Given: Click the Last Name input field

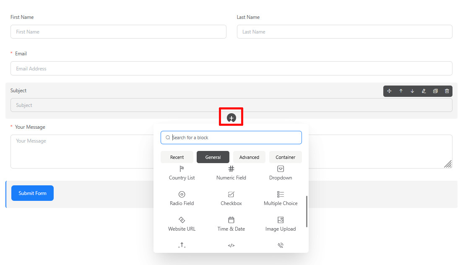Looking at the screenshot, I should 344,31.
